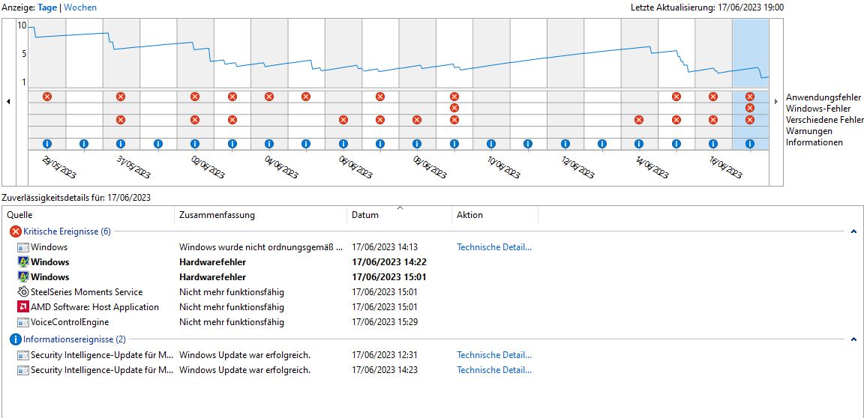
Task: Sort by the Aktion column header
Action: tap(469, 215)
